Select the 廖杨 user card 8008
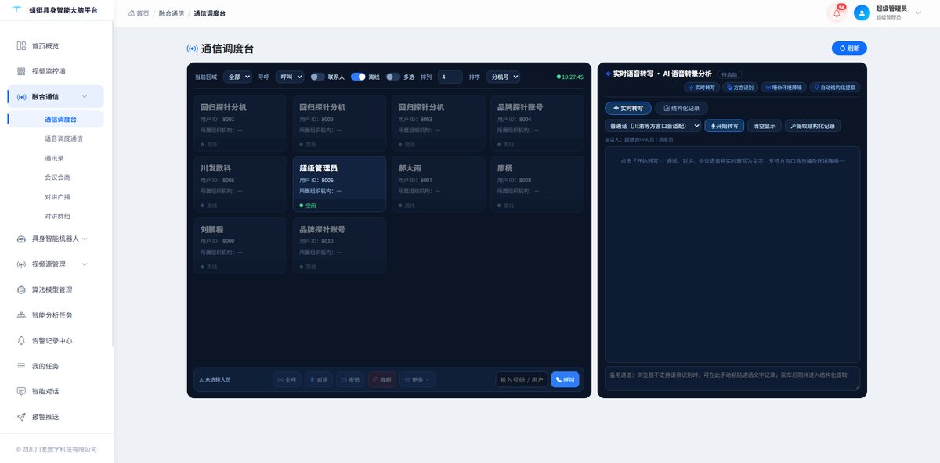The width and height of the screenshot is (940, 463). coord(537,184)
